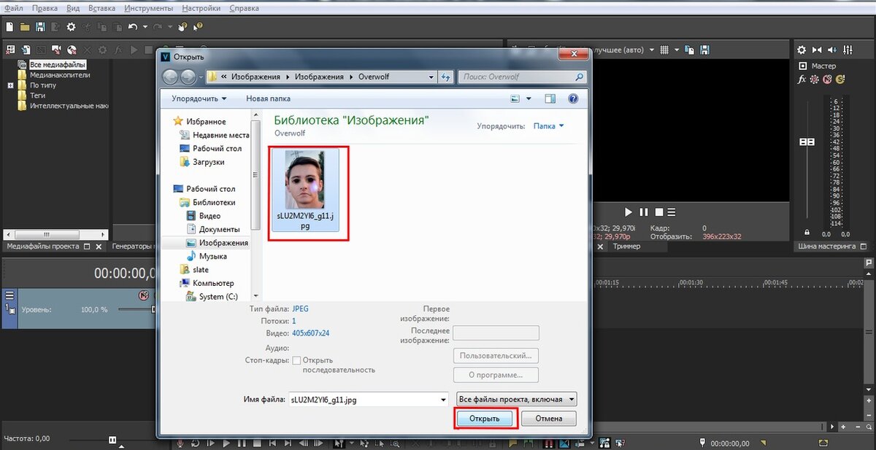The height and width of the screenshot is (450, 876).
Task: Click the Открыть button
Action: (485, 419)
